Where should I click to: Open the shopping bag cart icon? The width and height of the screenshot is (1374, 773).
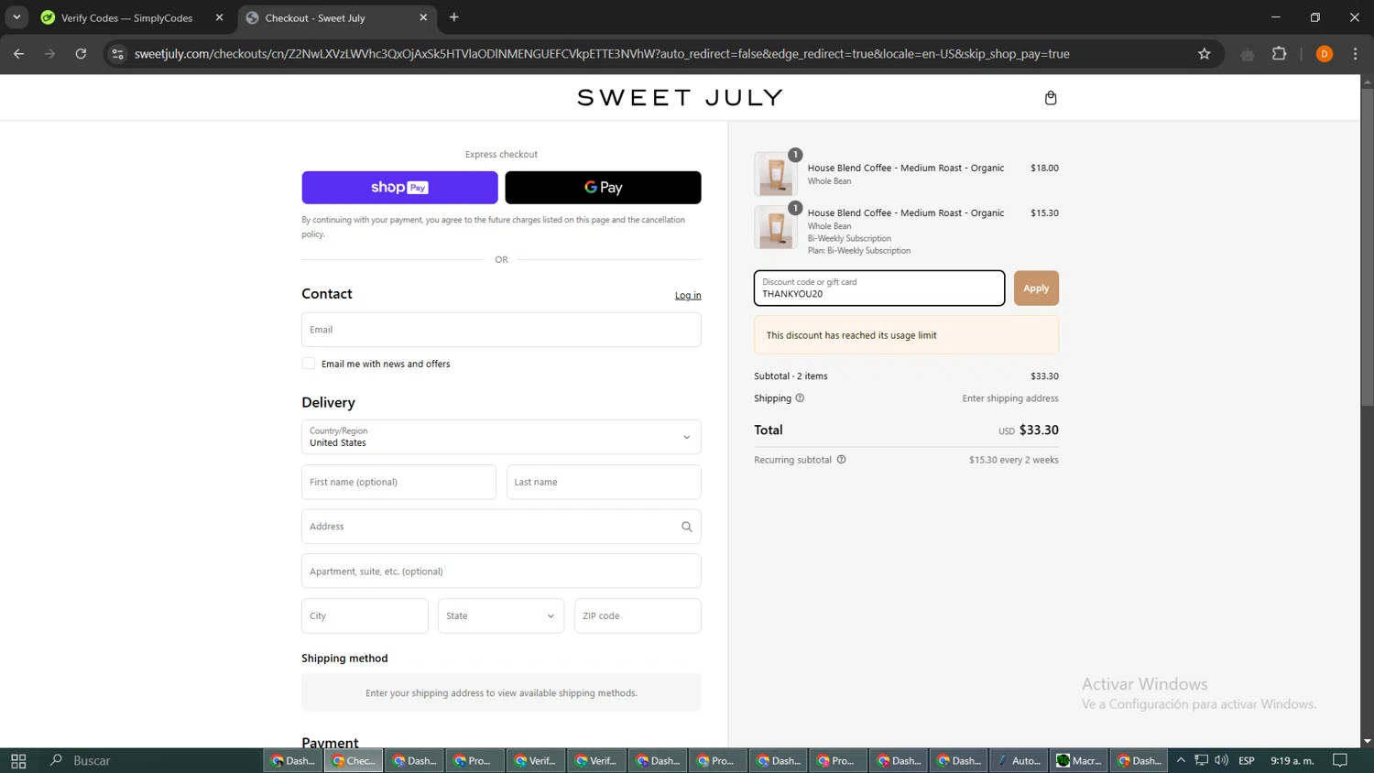(1051, 98)
